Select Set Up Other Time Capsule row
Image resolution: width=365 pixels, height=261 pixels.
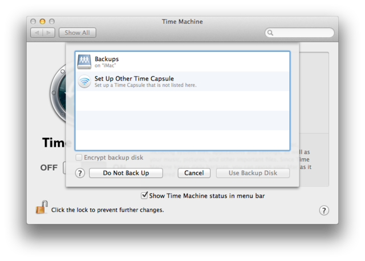(x=182, y=81)
